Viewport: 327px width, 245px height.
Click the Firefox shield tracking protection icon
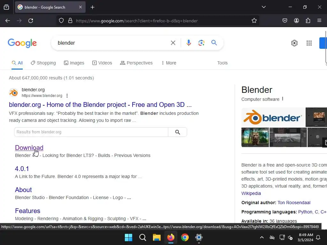click(61, 21)
